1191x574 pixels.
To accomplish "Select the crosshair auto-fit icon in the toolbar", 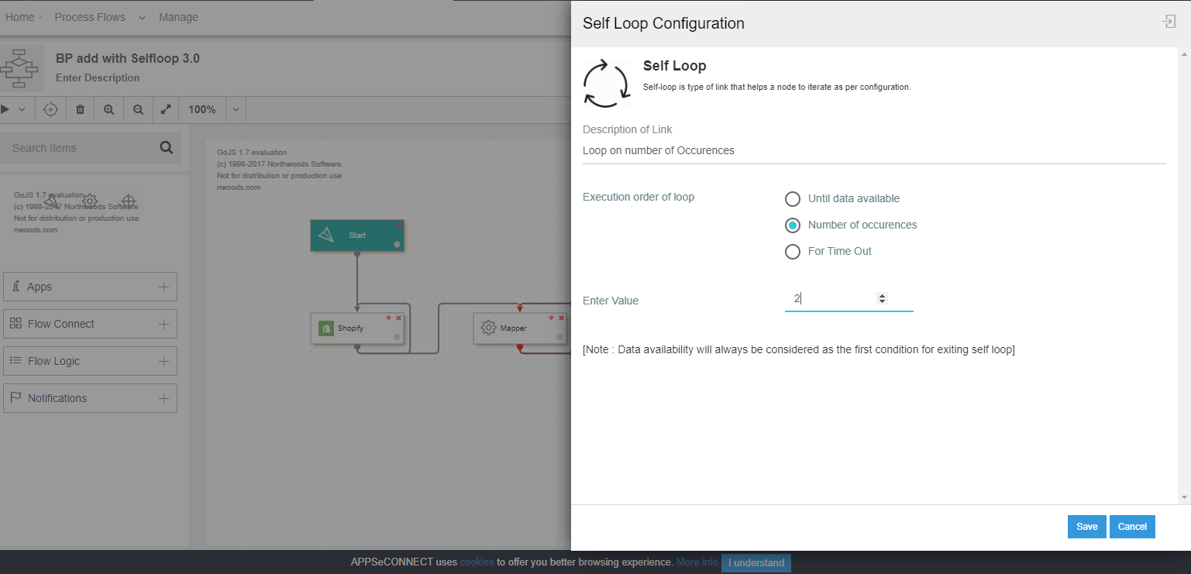I will [50, 109].
